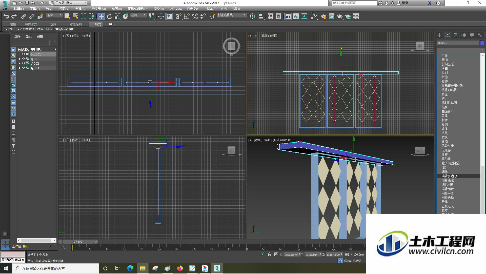Select the Link tool icon
The height and width of the screenshot is (274, 486).
click(24, 16)
